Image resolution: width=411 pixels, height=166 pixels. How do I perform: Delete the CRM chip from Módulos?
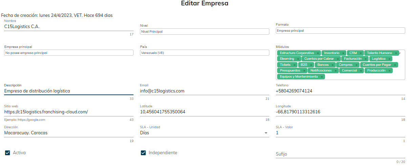361,53
